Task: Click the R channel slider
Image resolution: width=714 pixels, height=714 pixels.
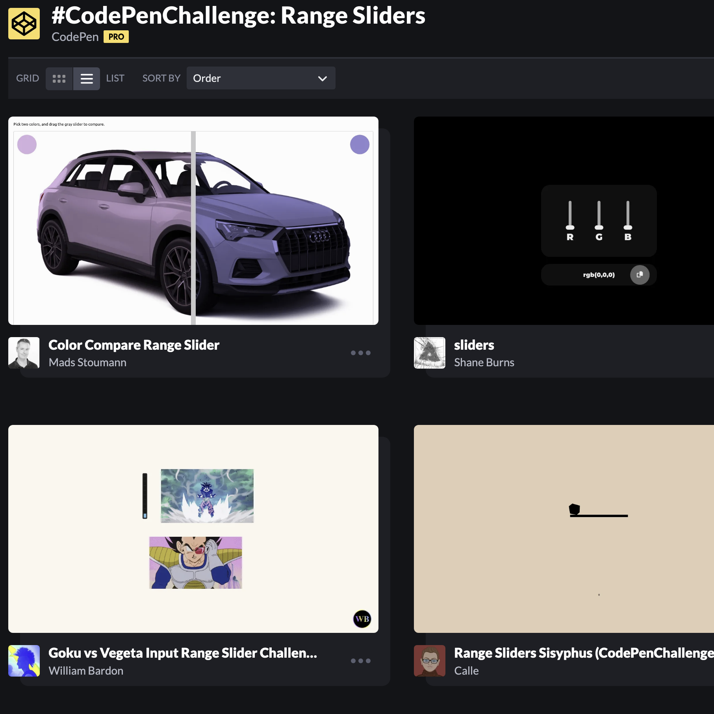Action: [570, 215]
